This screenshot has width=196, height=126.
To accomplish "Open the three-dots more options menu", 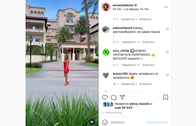I will coord(166,7).
